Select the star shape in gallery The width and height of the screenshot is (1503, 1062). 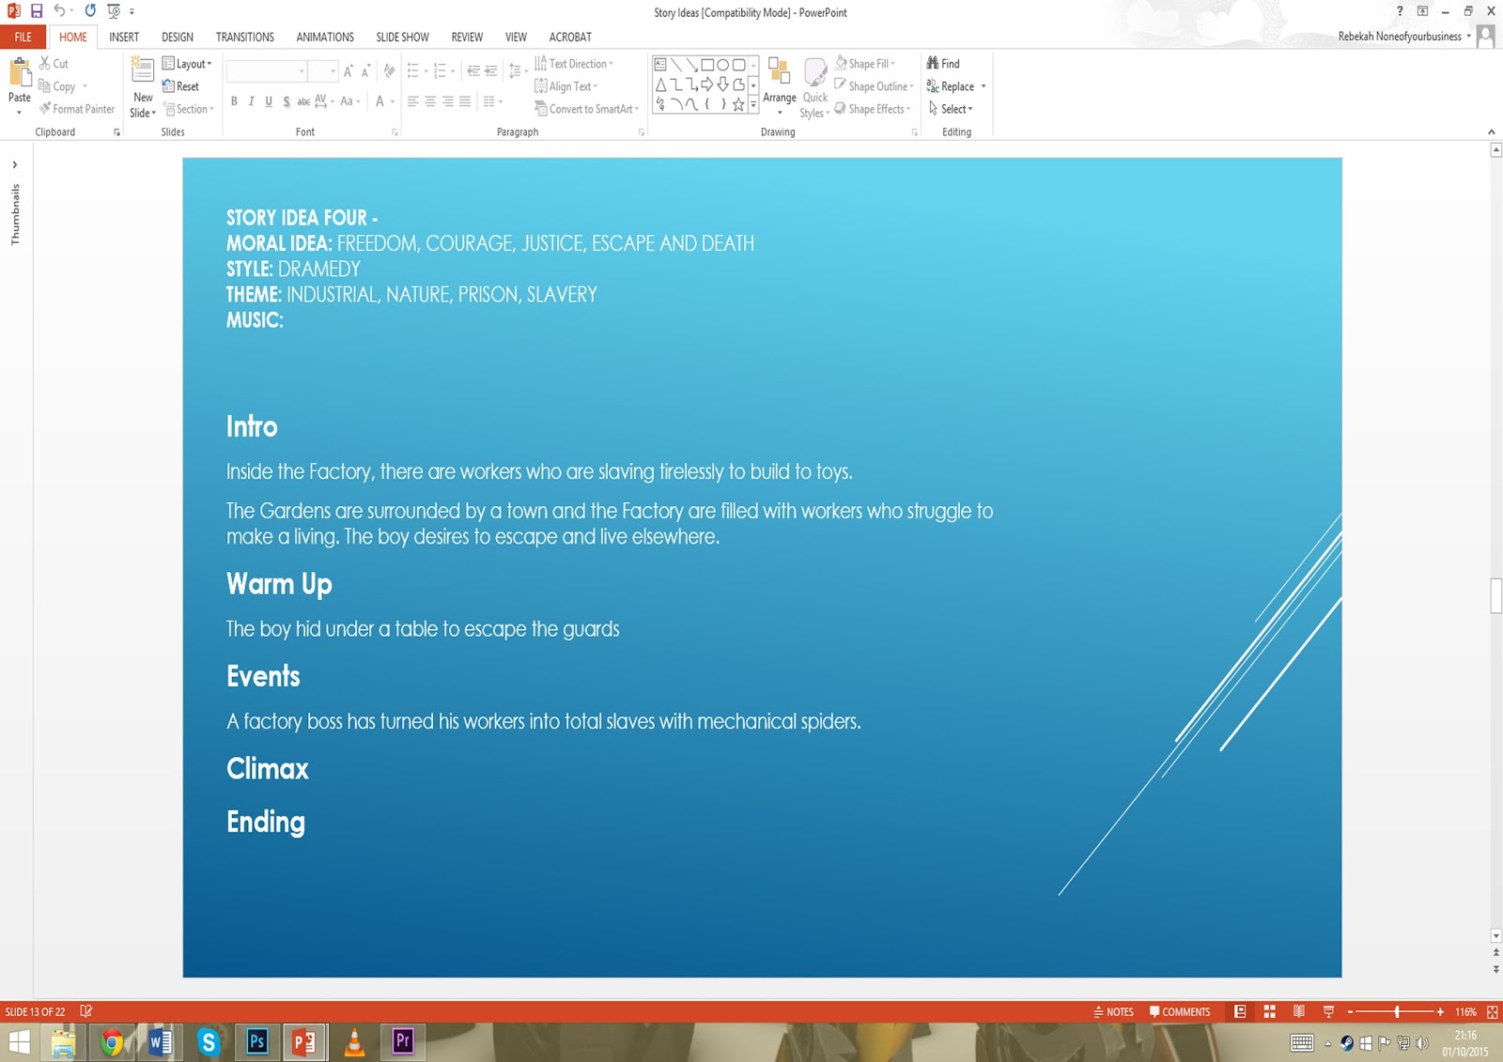click(738, 104)
